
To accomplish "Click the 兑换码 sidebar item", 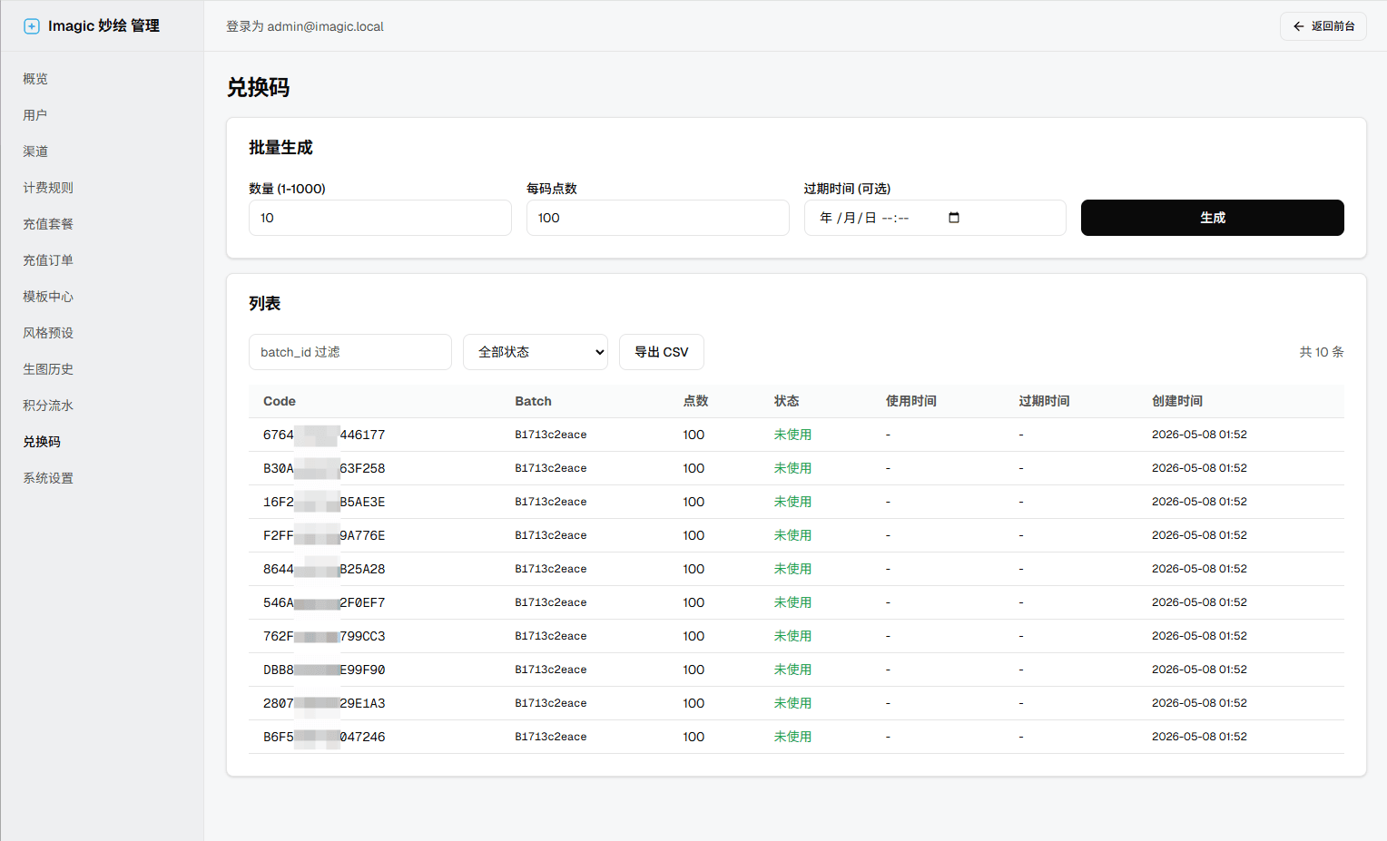I will [42, 442].
